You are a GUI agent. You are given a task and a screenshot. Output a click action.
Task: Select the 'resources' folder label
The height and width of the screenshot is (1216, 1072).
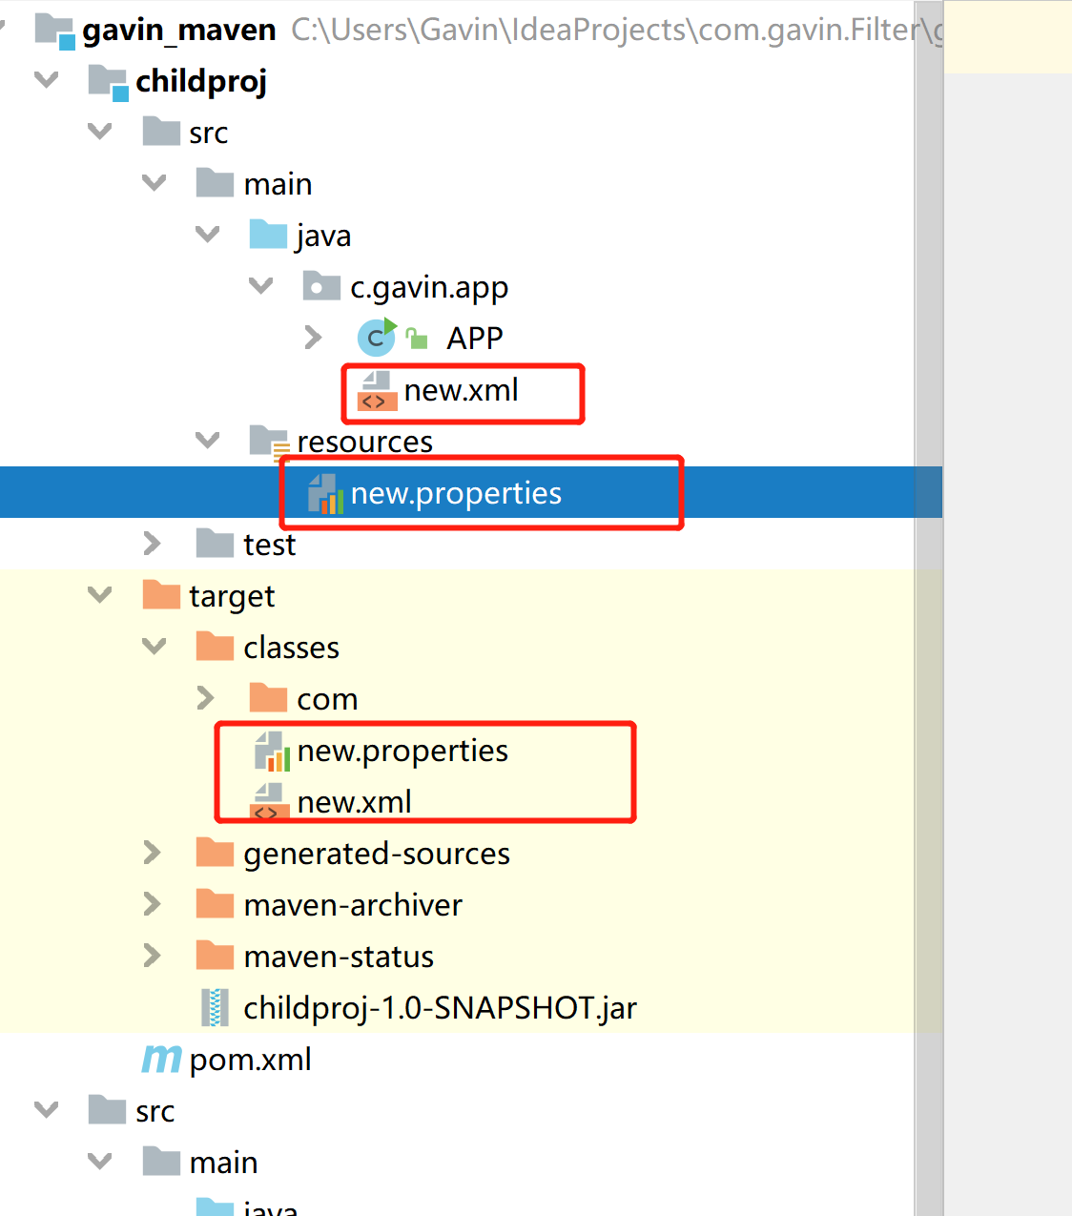[365, 442]
